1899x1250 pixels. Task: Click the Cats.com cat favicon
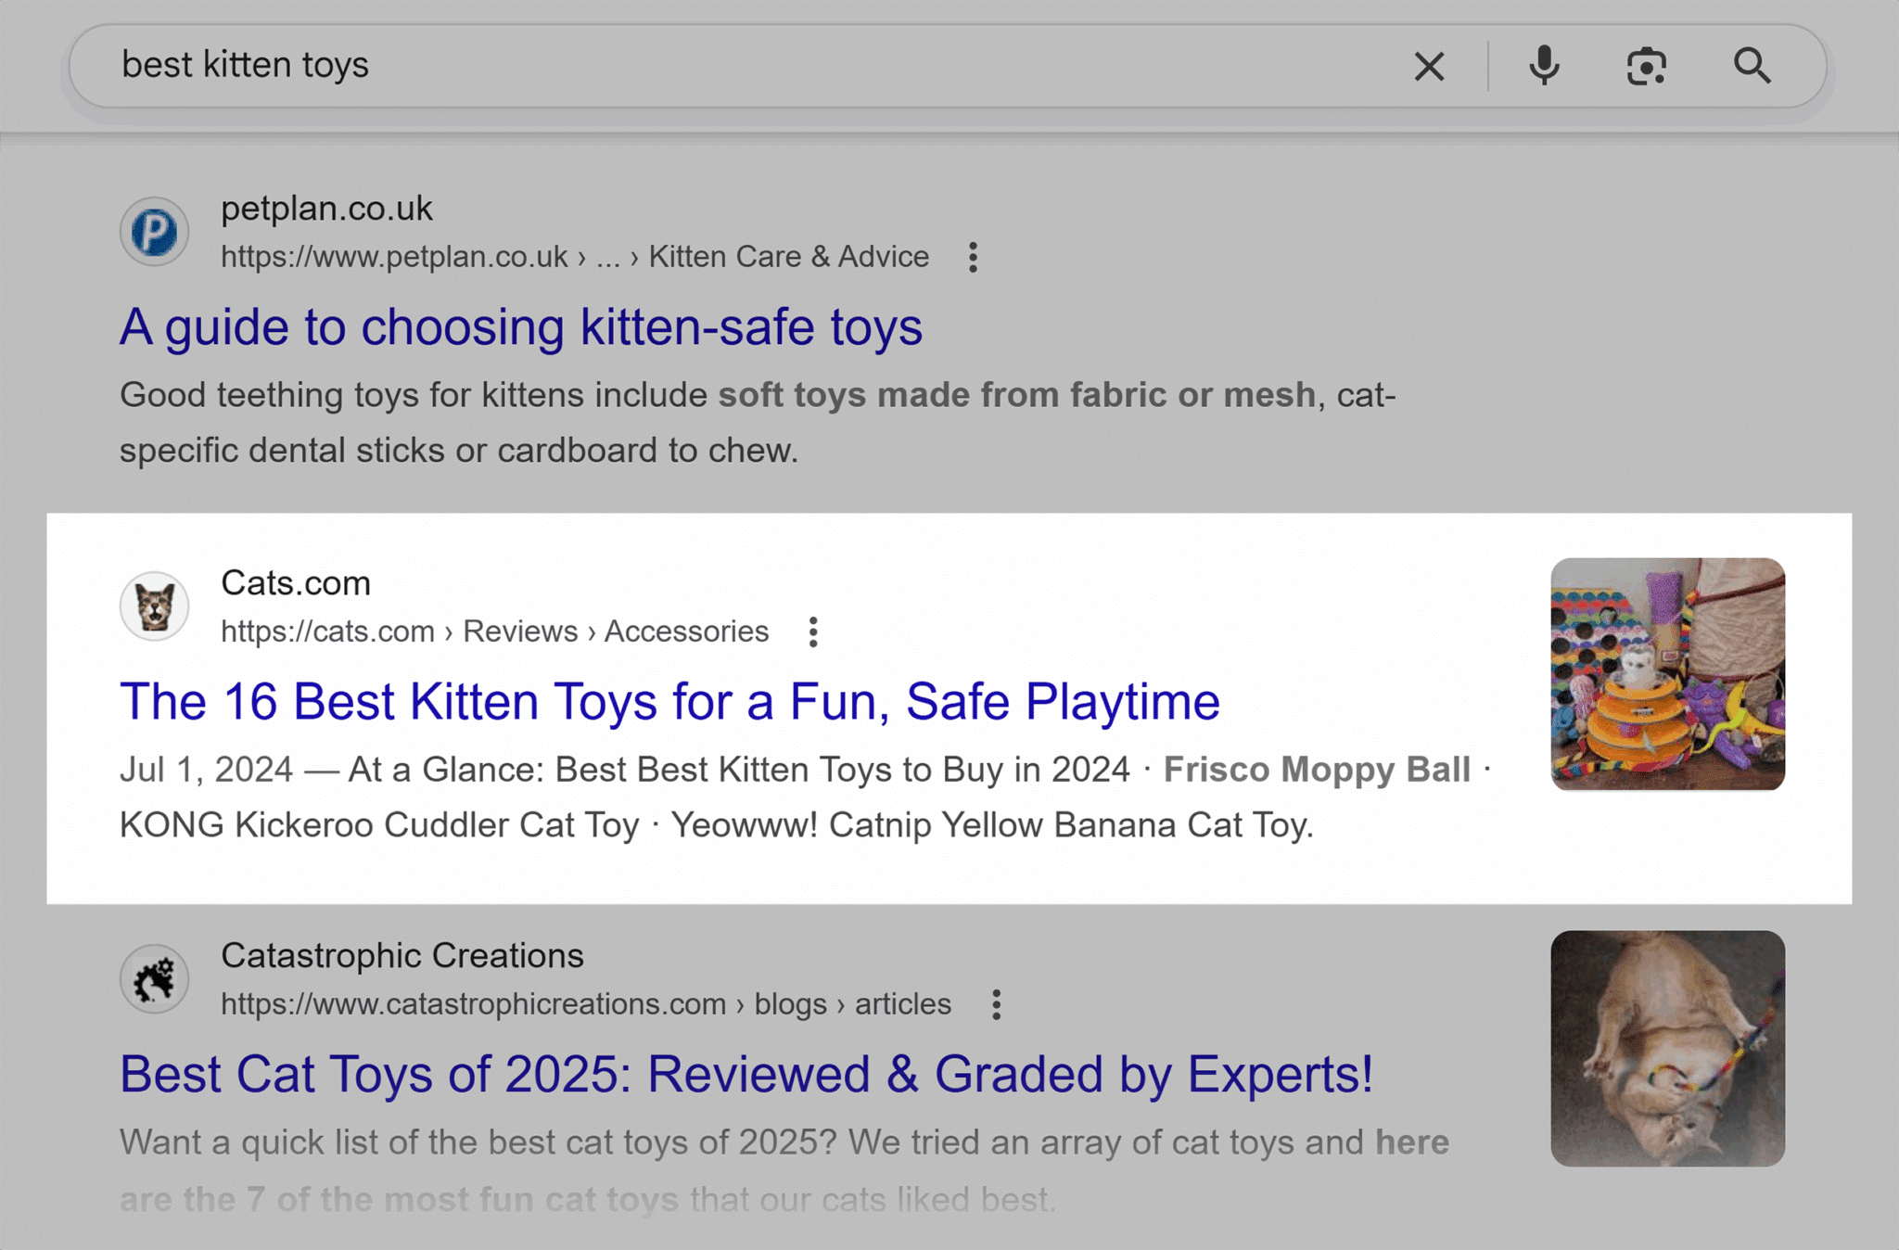pos(154,606)
